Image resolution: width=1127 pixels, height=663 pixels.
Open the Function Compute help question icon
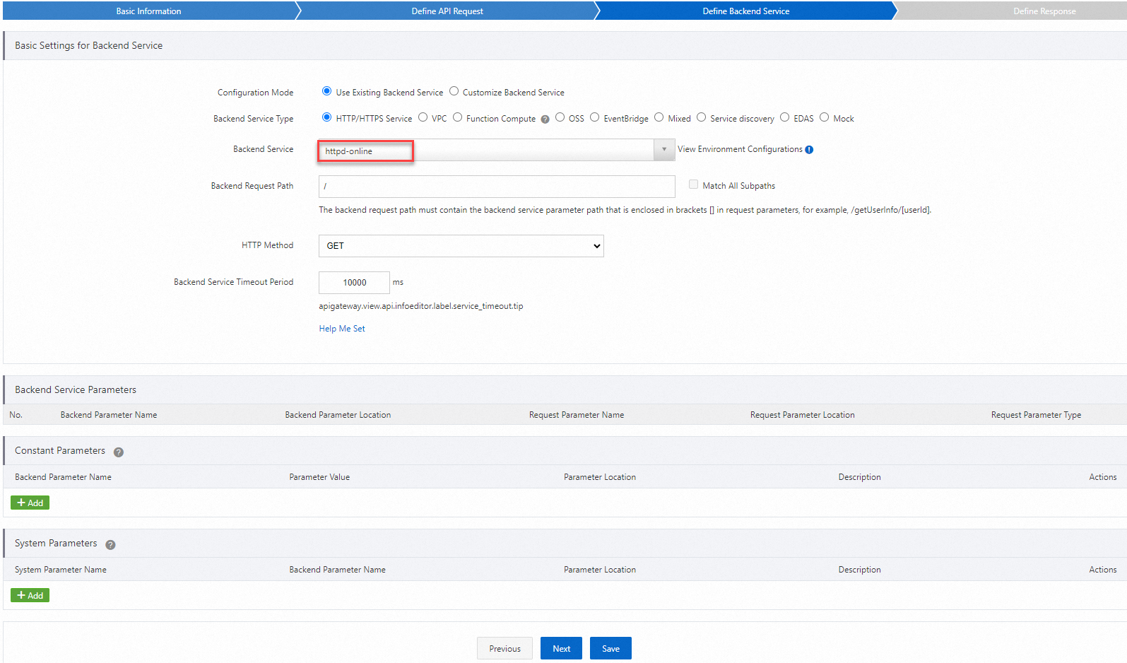tap(545, 119)
